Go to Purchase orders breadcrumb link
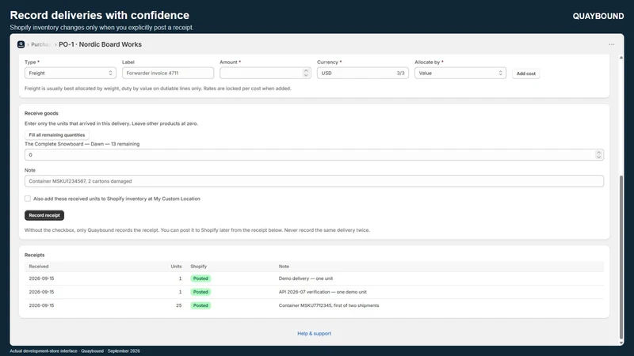Image resolution: width=634 pixels, height=356 pixels. click(x=40, y=44)
